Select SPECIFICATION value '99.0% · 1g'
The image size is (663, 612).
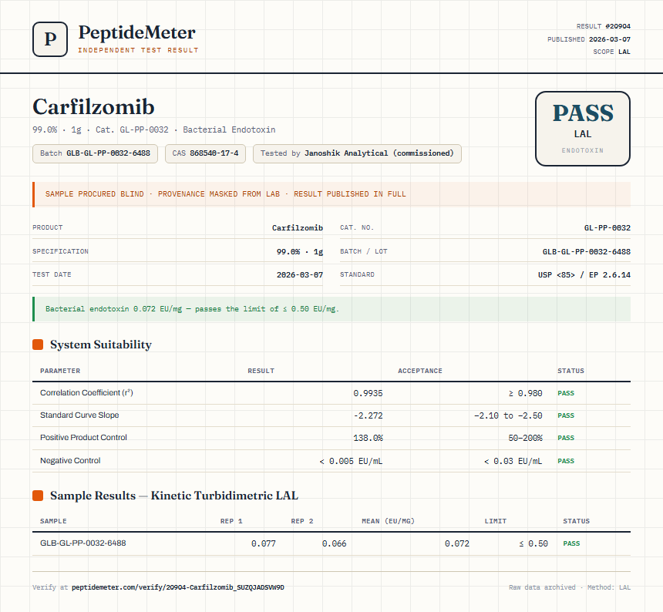pyautogui.click(x=299, y=251)
